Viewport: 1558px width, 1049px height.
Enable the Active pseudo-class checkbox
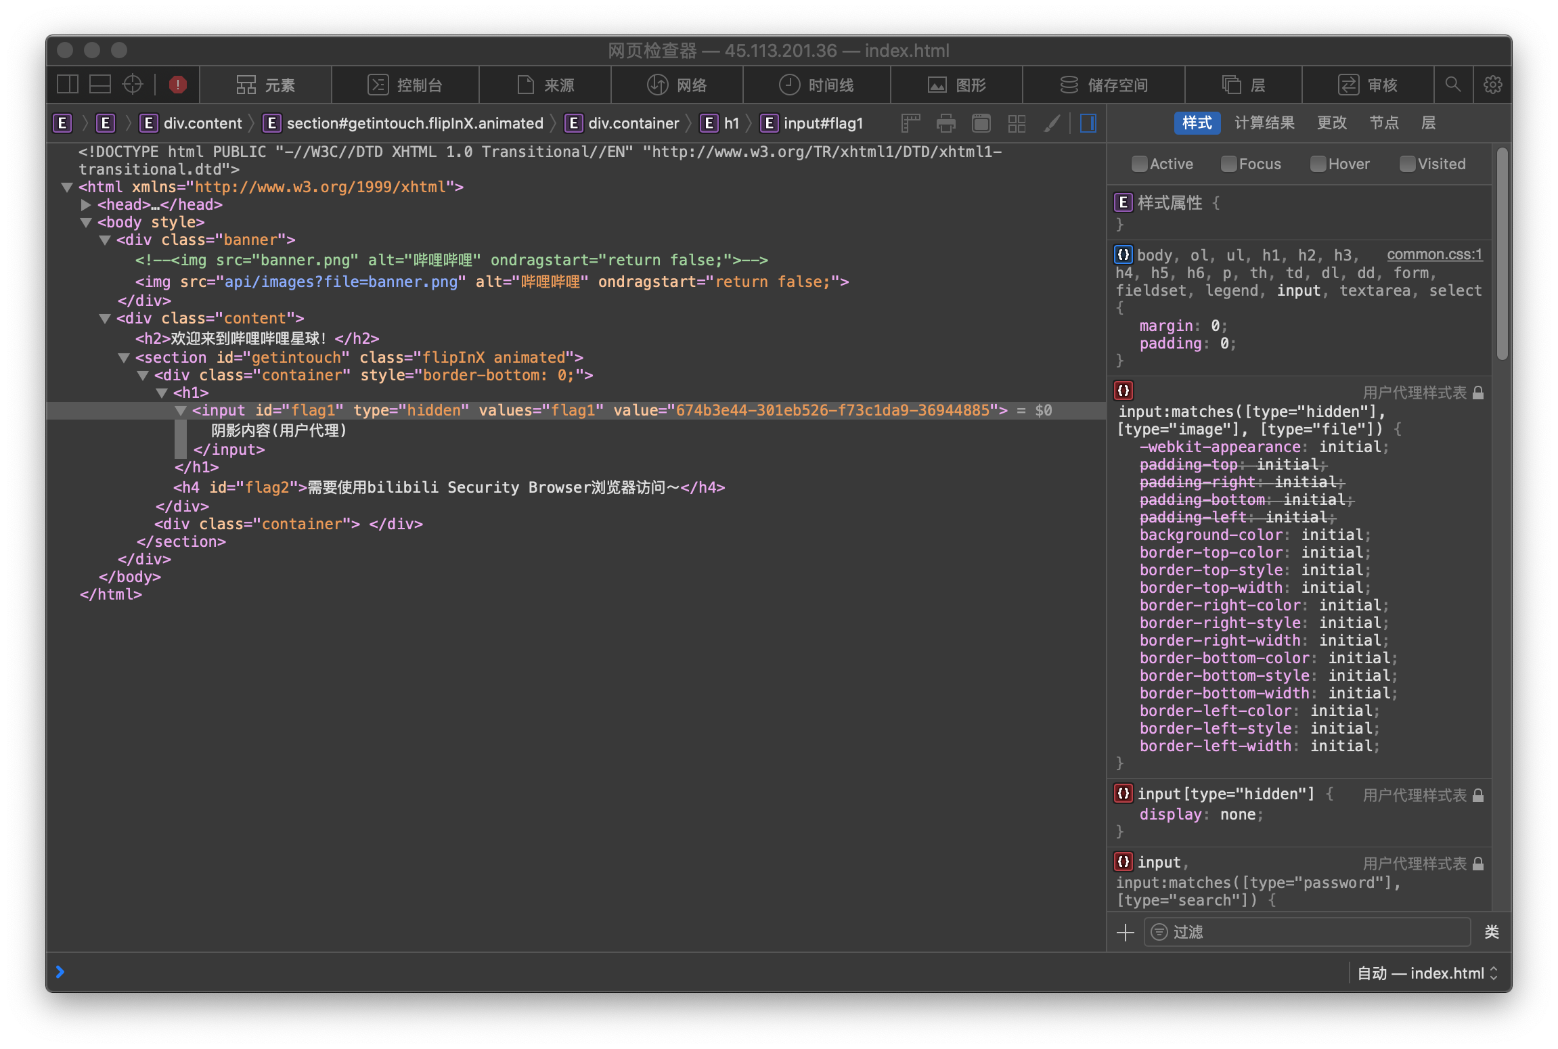pos(1139,164)
